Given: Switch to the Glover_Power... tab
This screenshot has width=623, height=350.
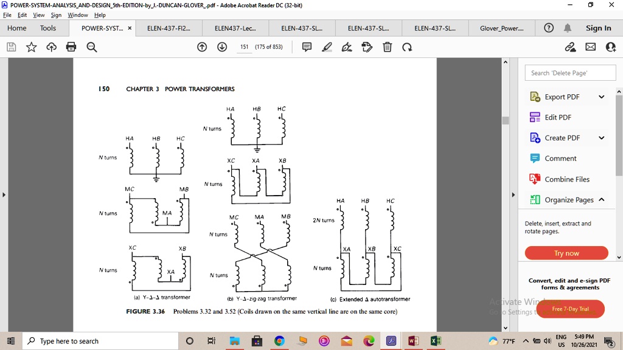Looking at the screenshot, I should pyautogui.click(x=501, y=28).
